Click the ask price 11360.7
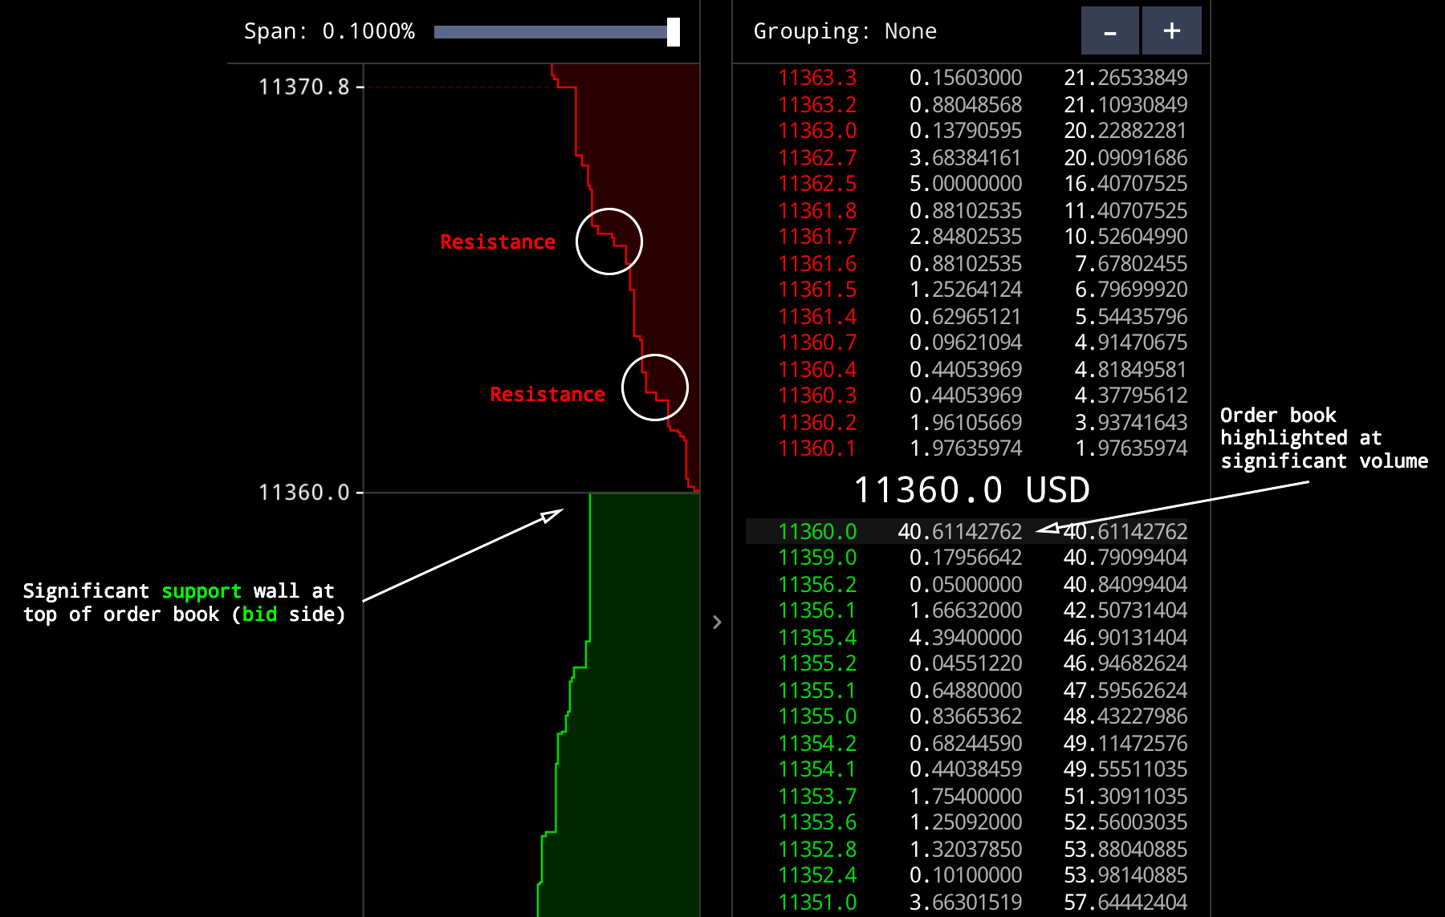1445x917 pixels. [x=817, y=343]
